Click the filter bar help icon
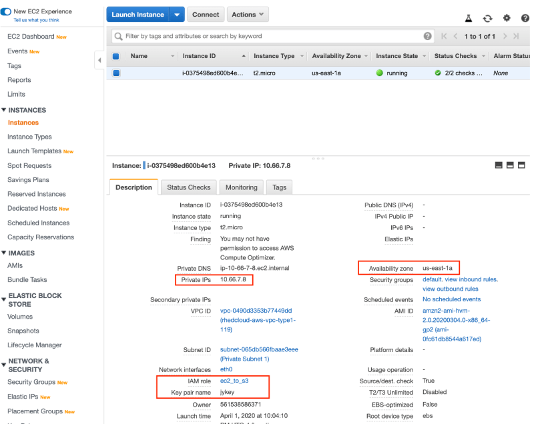Viewport: 534px width, 424px height. pos(427,36)
